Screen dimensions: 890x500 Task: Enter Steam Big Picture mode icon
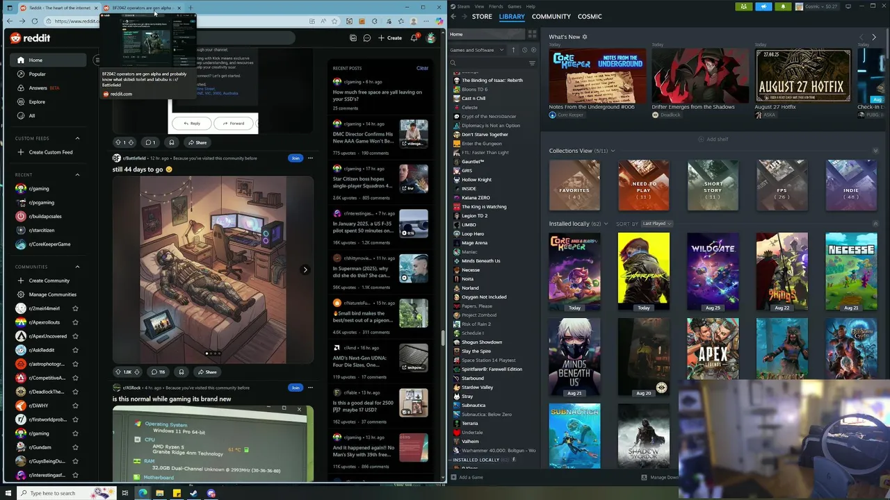click(848, 6)
